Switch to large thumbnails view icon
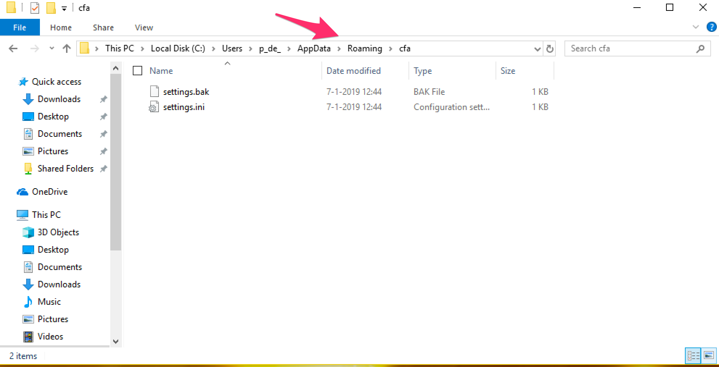This screenshot has width=719, height=367. pos(709,355)
